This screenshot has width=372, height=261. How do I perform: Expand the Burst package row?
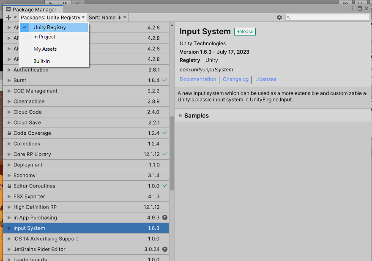pos(9,80)
